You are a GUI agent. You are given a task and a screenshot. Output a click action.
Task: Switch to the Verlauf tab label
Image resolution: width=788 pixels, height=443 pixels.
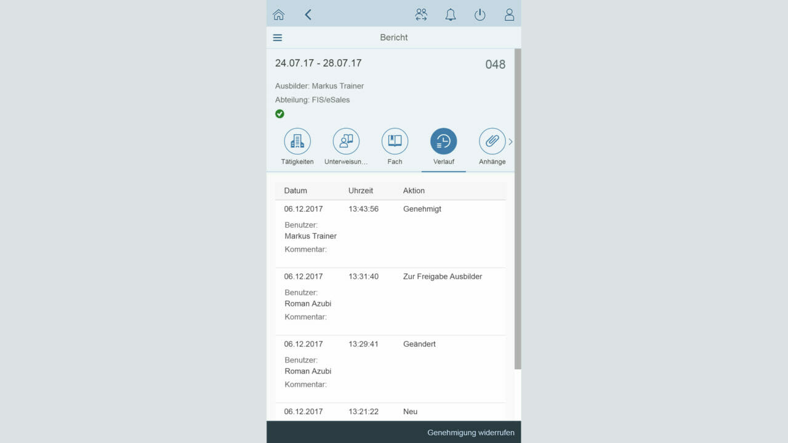pyautogui.click(x=444, y=162)
